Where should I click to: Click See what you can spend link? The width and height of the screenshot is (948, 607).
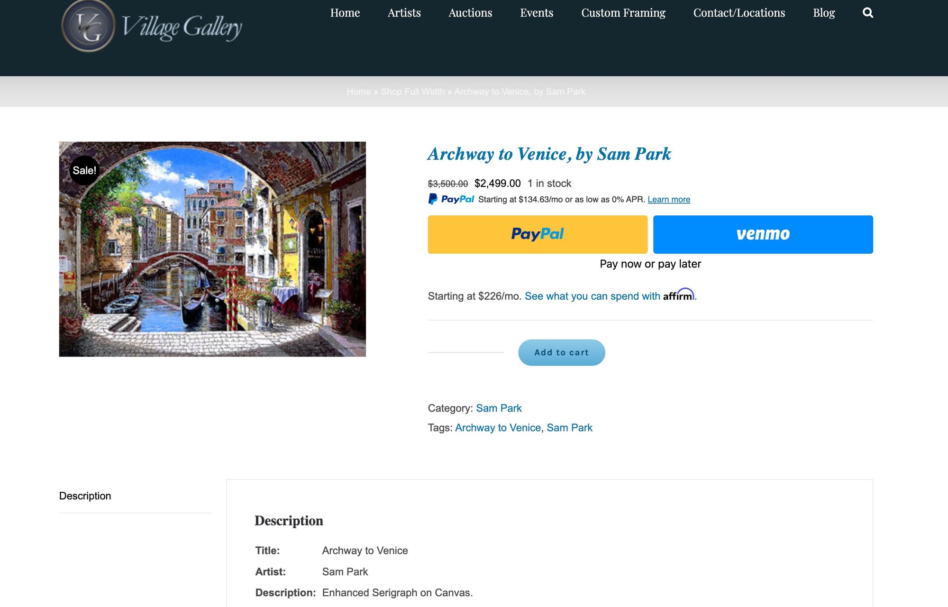pyautogui.click(x=592, y=296)
